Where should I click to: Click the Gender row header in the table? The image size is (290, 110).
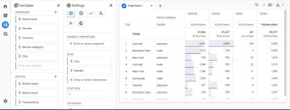point(161,25)
